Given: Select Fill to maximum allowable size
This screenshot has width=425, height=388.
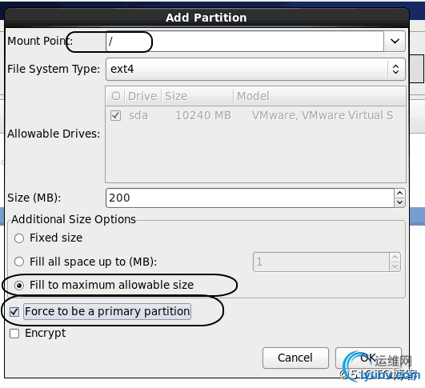Looking at the screenshot, I should pos(19,286).
